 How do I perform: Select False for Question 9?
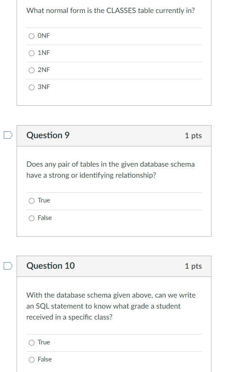31,218
